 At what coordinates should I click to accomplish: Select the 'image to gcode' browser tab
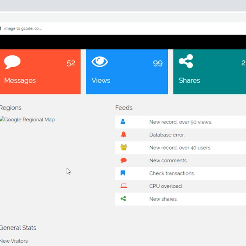pos(23,28)
